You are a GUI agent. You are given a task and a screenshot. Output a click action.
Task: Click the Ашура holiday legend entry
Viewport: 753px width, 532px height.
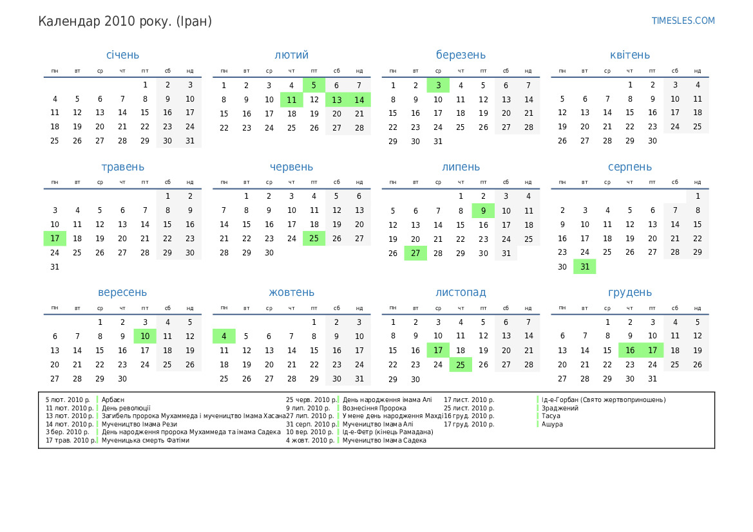[552, 424]
